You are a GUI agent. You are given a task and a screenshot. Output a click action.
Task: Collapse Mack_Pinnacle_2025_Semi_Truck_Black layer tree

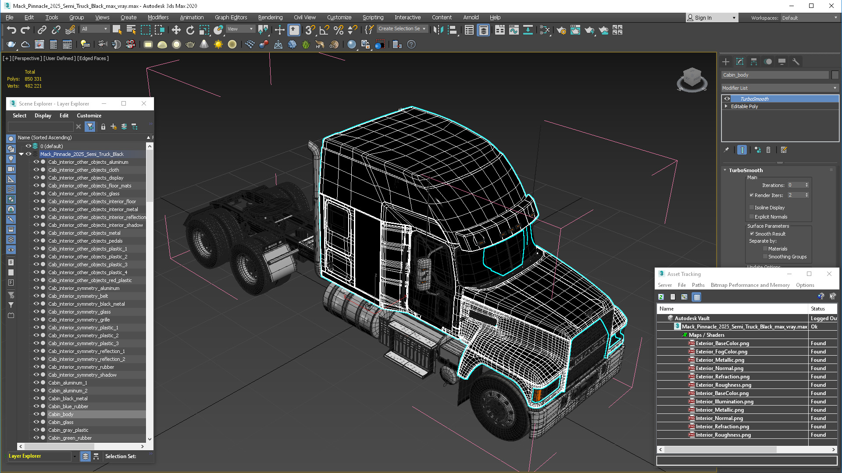tap(21, 154)
